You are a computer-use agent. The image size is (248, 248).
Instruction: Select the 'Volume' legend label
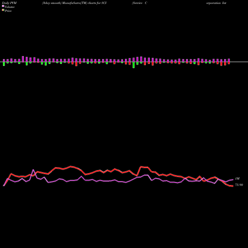coord(9,7)
